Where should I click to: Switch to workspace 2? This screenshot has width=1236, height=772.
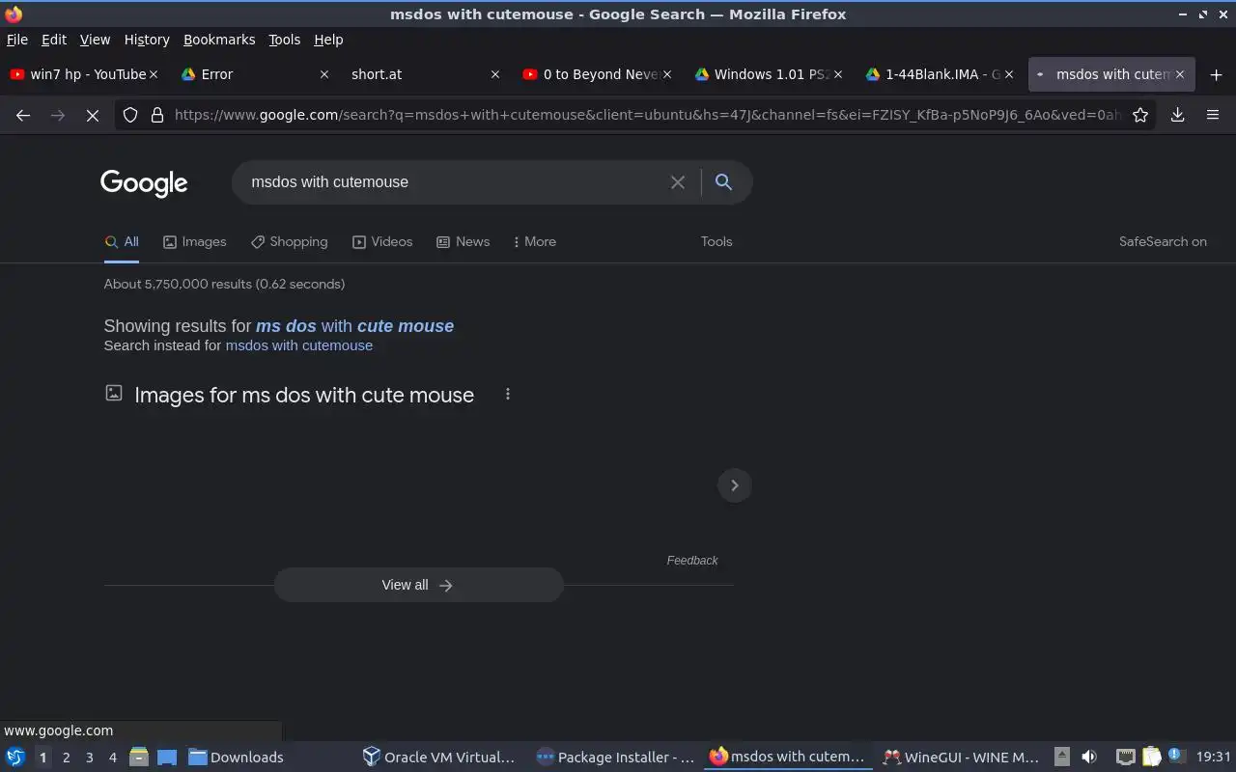click(66, 758)
